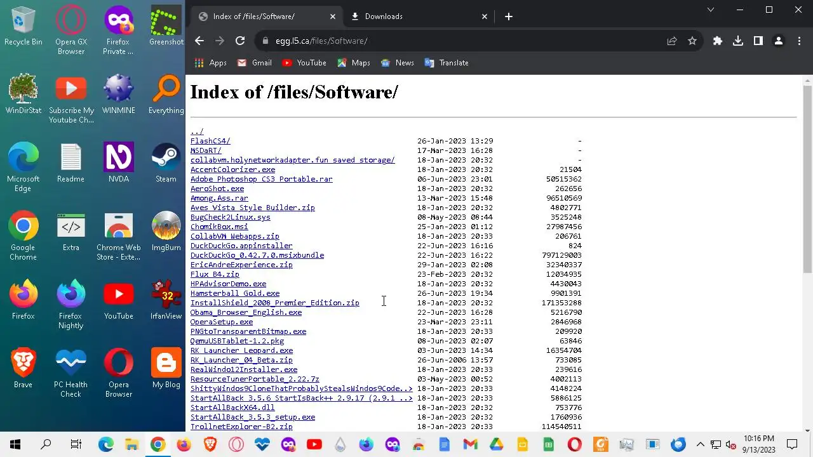Open the notification center icon
The height and width of the screenshot is (457, 813).
point(792,444)
